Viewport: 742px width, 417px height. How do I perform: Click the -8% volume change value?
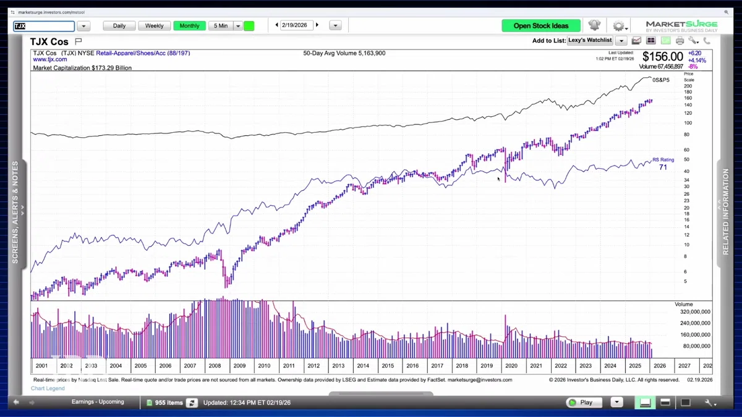coord(691,67)
